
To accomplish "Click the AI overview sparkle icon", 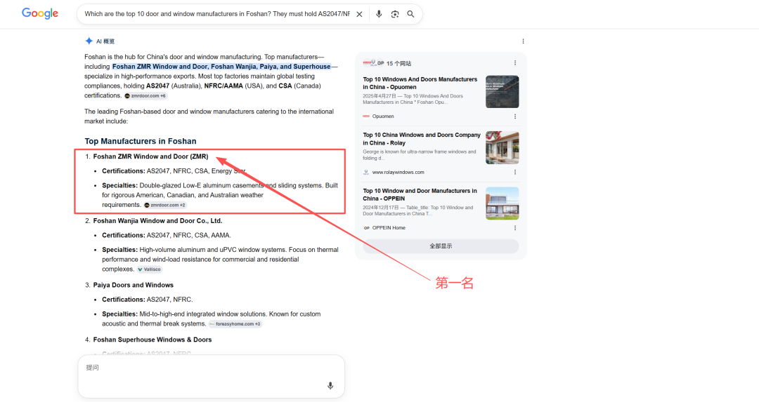I will click(x=89, y=41).
